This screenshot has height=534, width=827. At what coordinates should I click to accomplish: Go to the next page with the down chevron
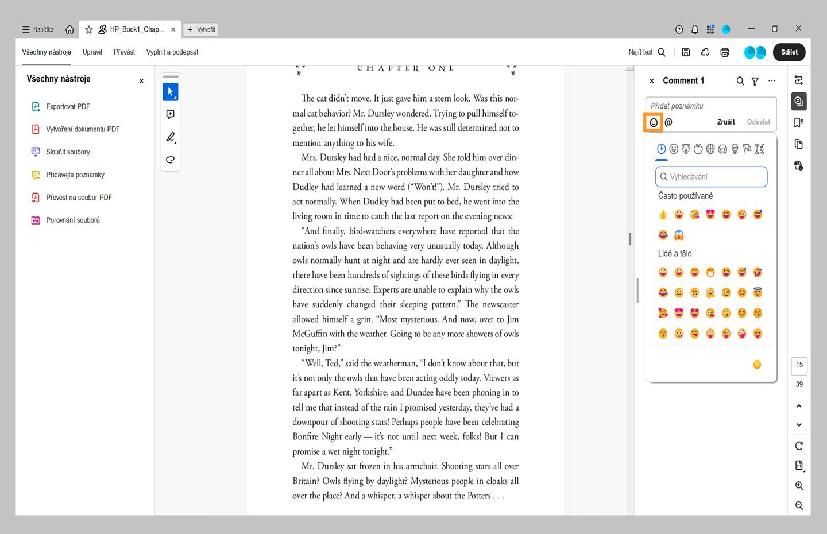(x=799, y=425)
